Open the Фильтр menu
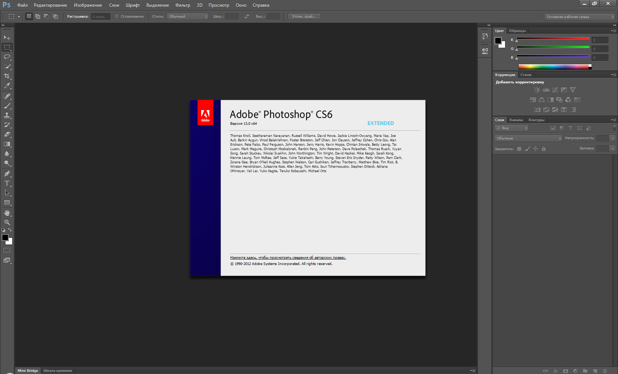618x374 pixels. (182, 5)
